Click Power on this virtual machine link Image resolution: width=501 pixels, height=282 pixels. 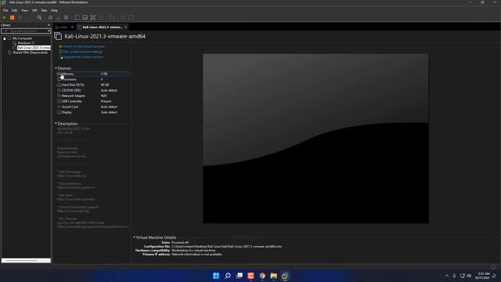84,46
